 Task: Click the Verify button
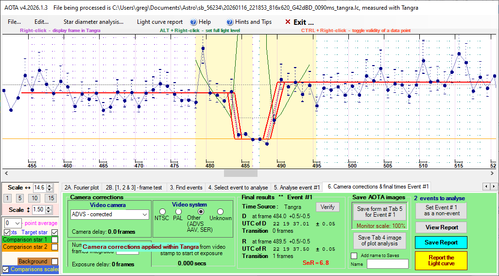point(327,207)
